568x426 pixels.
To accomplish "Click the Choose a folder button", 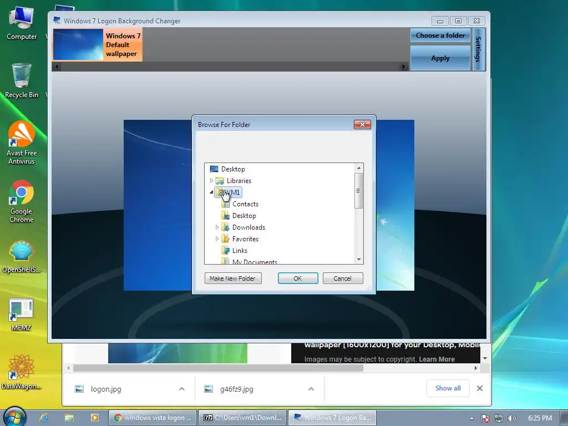I will coord(440,35).
